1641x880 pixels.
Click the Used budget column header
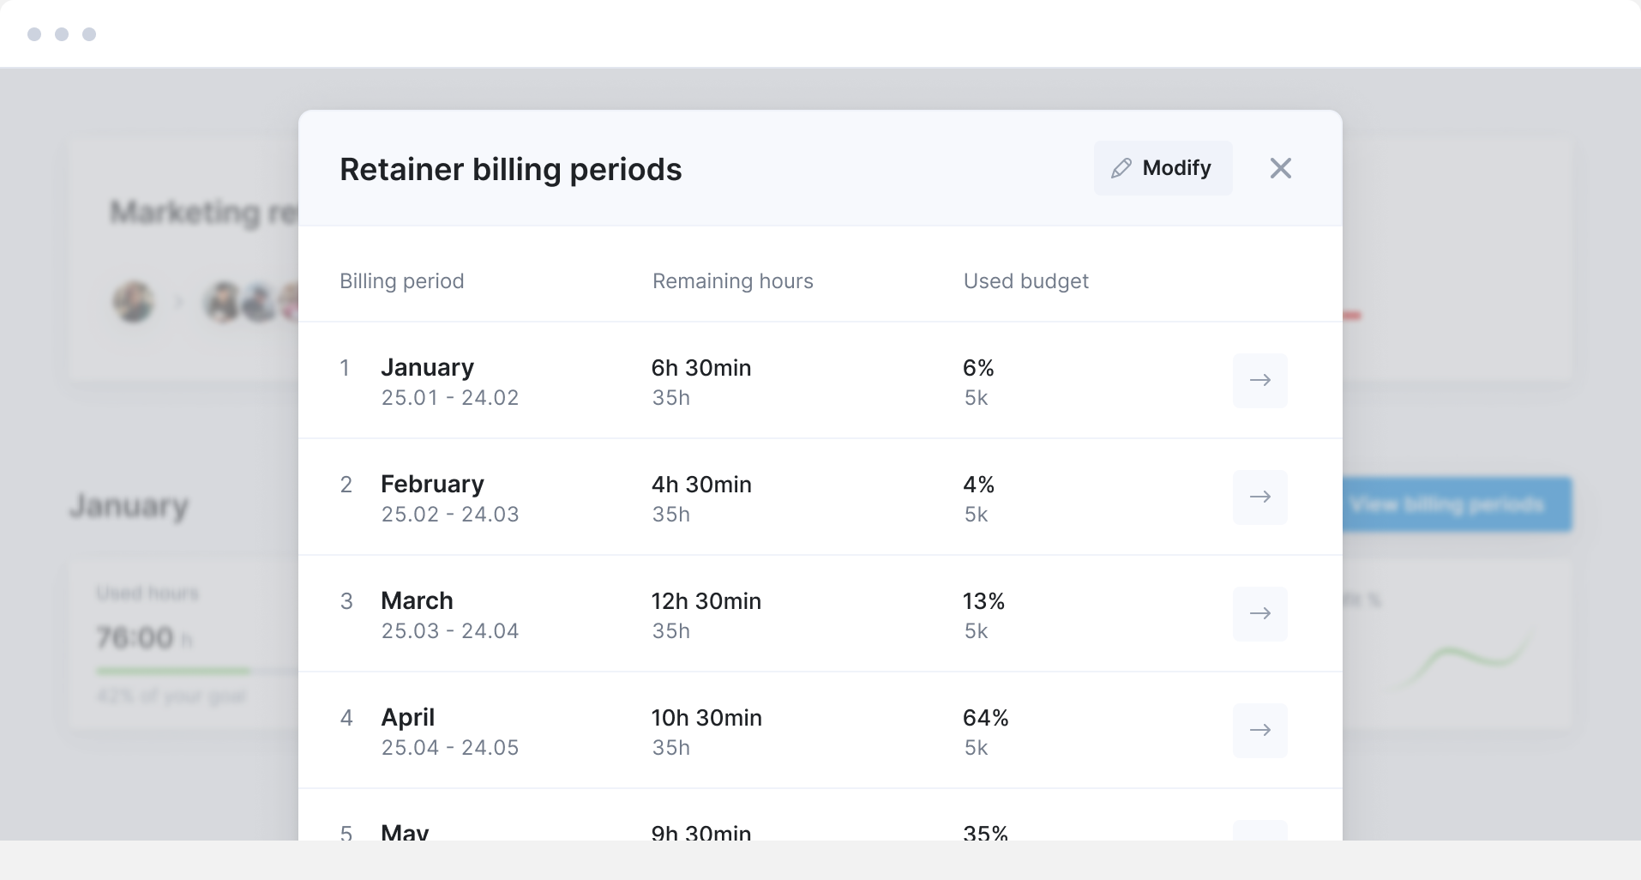1025,280
